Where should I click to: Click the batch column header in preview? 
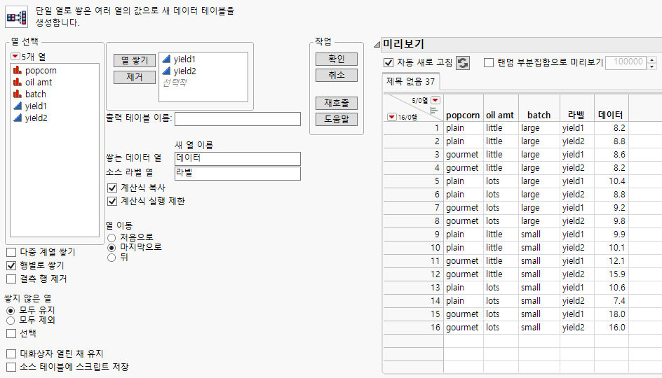(x=539, y=115)
